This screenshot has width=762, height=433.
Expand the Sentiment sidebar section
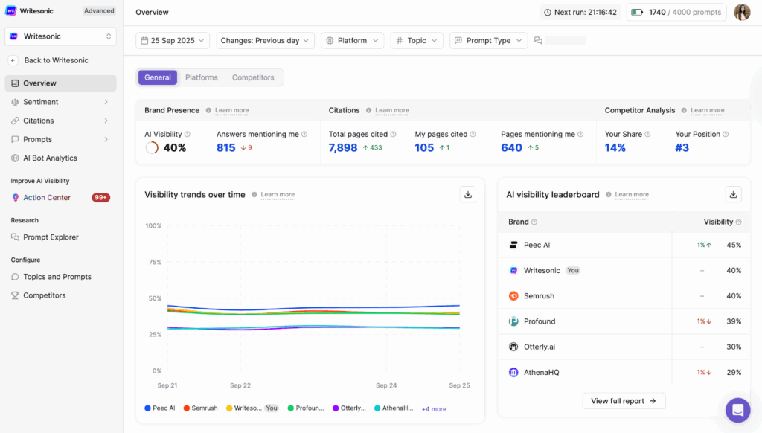[x=106, y=102]
